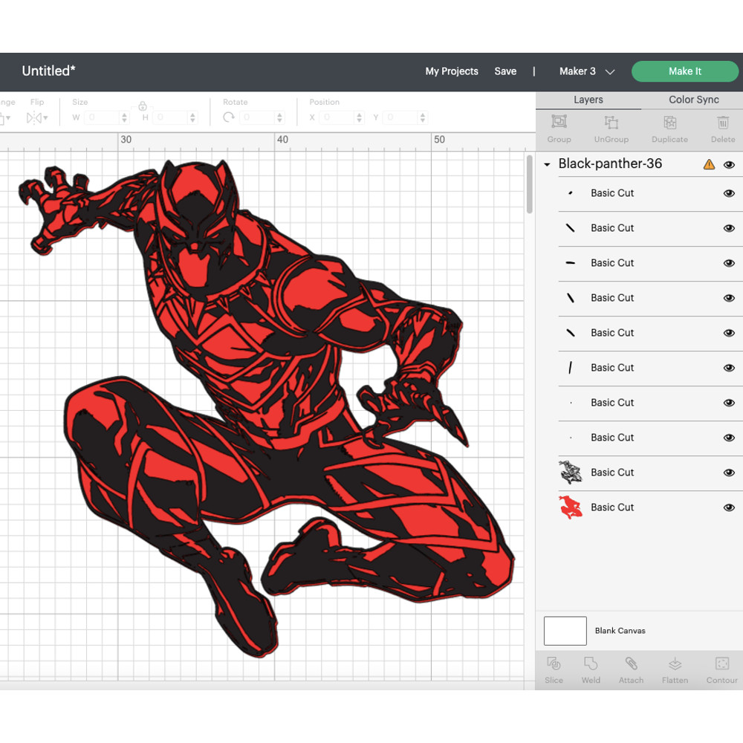Switch to the Color Sync tab
This screenshot has height=743, width=743.
(x=693, y=99)
